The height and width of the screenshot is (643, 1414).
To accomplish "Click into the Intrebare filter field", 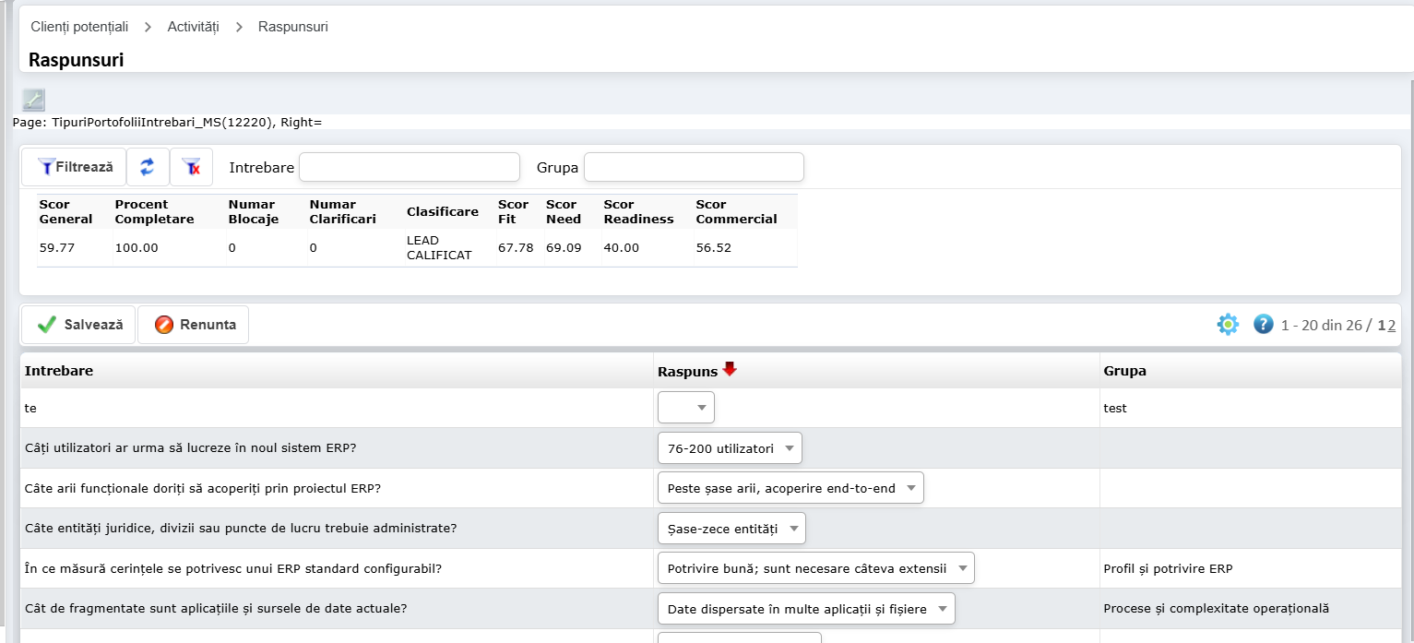I will pos(410,167).
